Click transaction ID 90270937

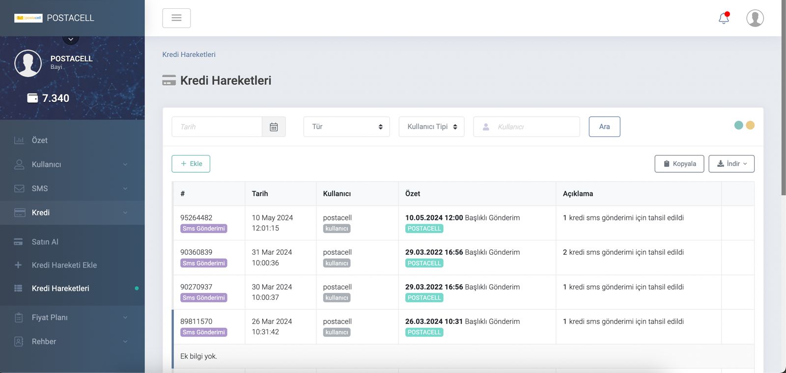tap(196, 287)
